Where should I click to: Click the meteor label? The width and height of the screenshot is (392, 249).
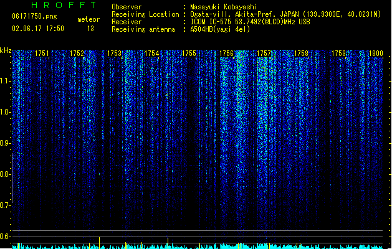pyautogui.click(x=88, y=19)
